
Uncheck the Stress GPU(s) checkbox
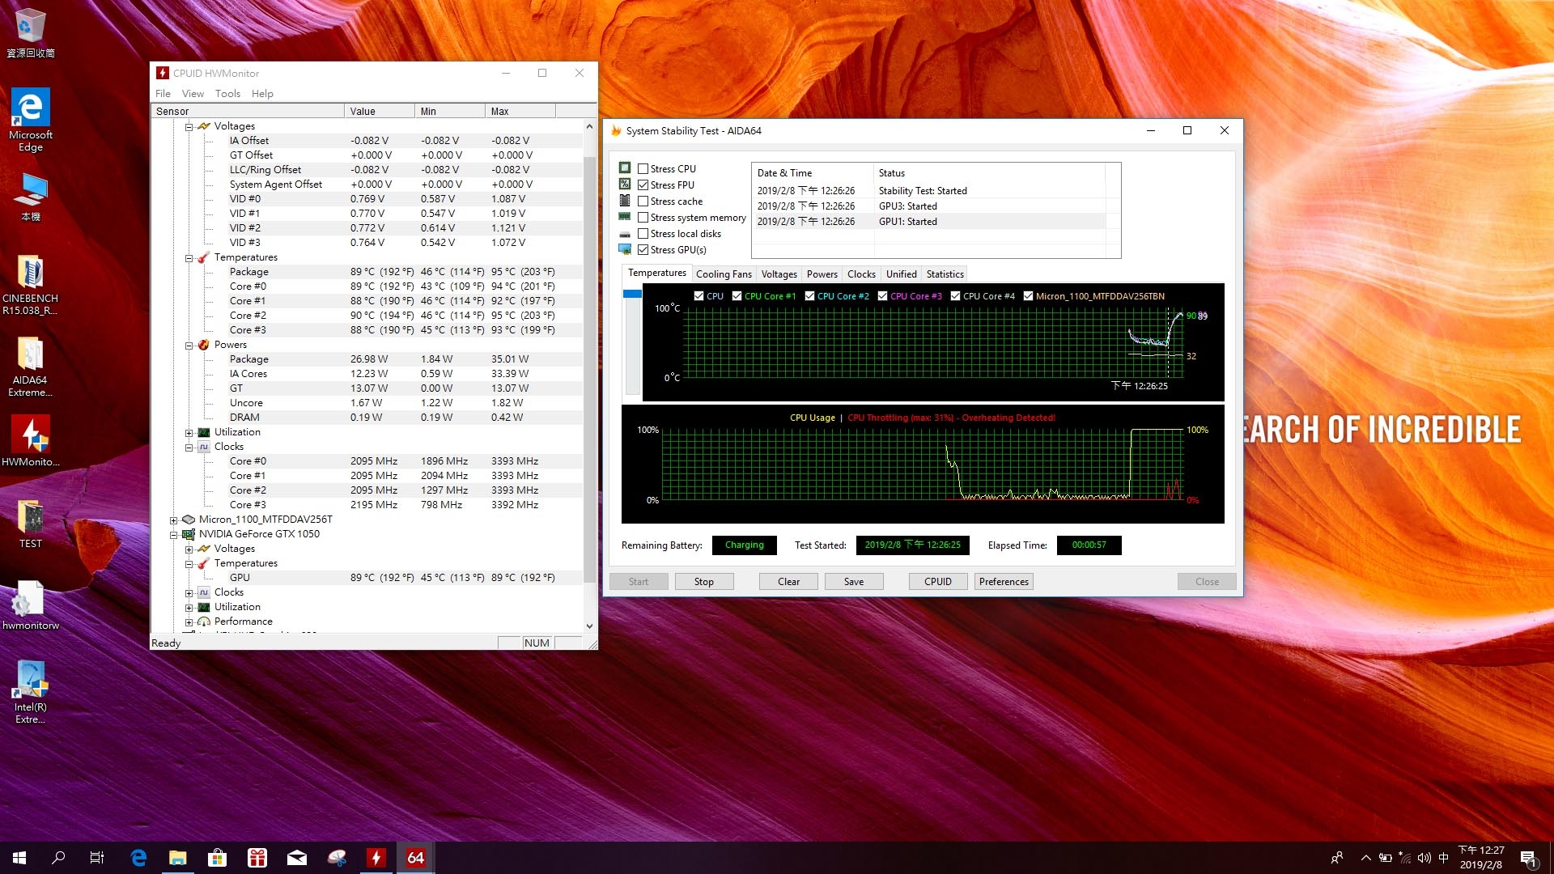point(643,250)
